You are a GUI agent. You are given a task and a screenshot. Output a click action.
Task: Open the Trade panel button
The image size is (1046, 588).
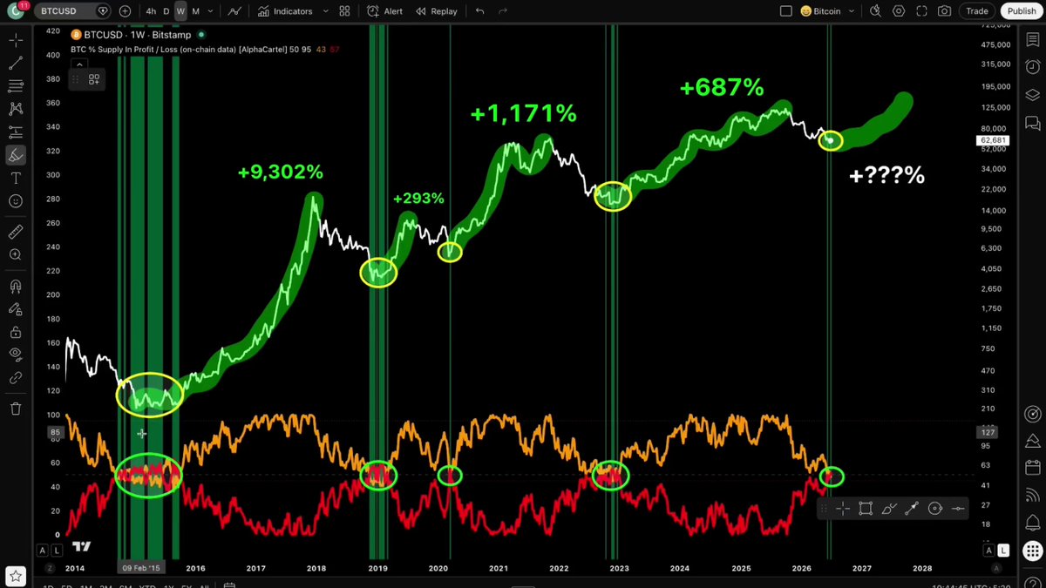point(977,11)
